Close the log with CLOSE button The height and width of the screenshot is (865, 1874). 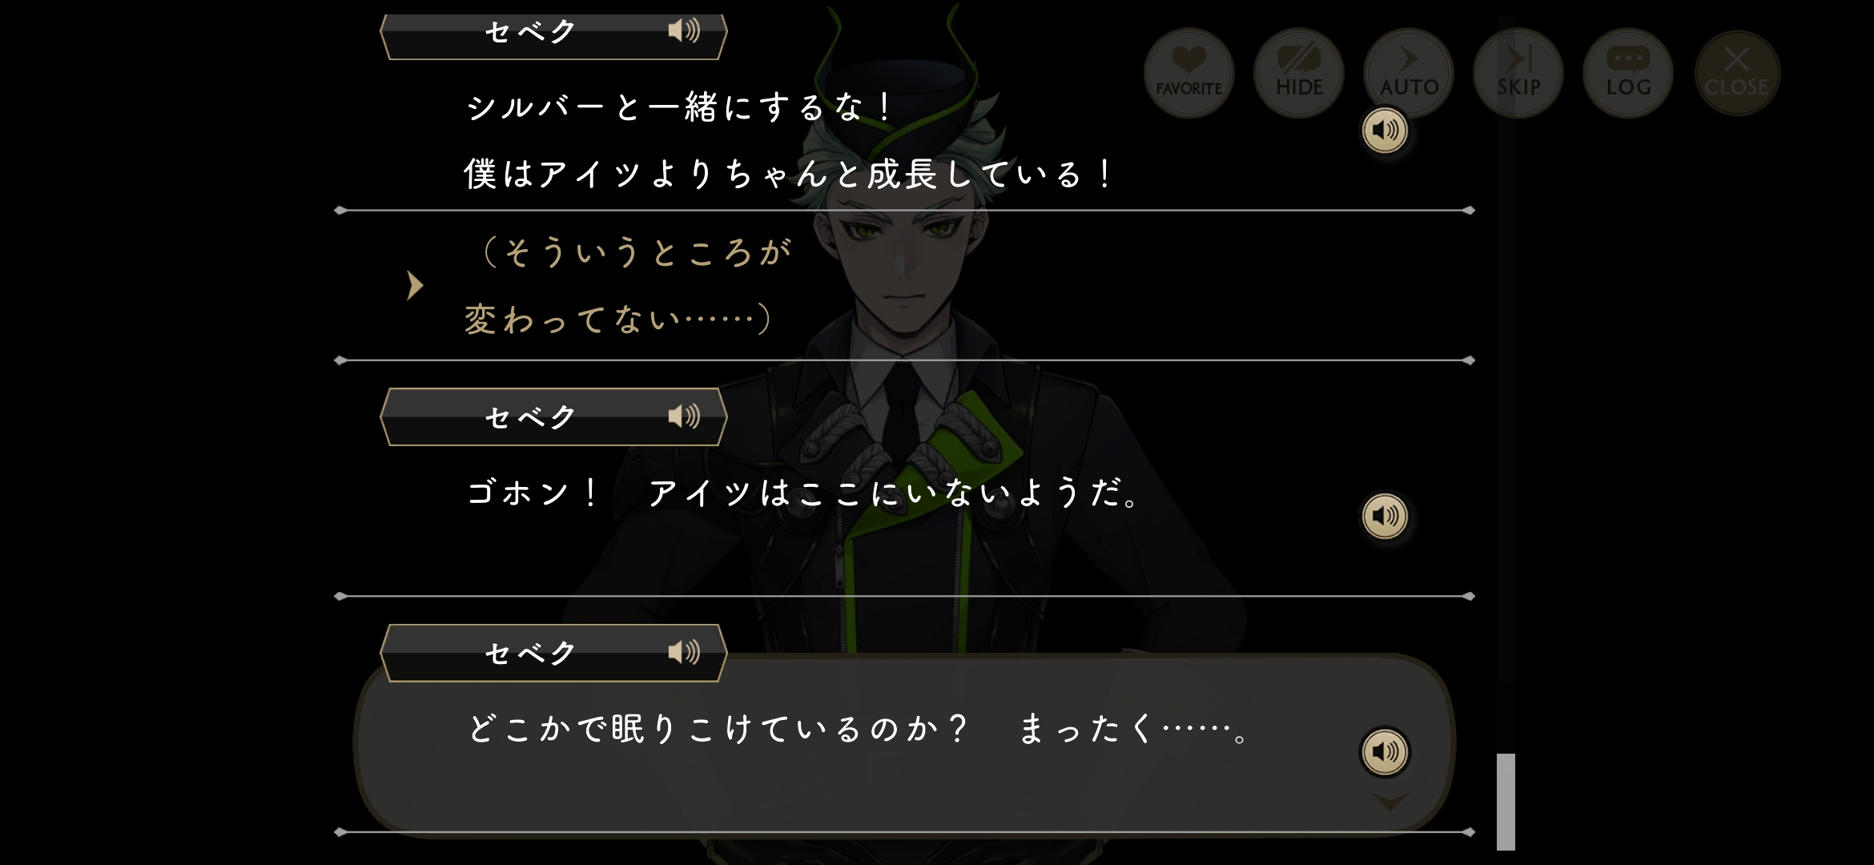click(1737, 73)
